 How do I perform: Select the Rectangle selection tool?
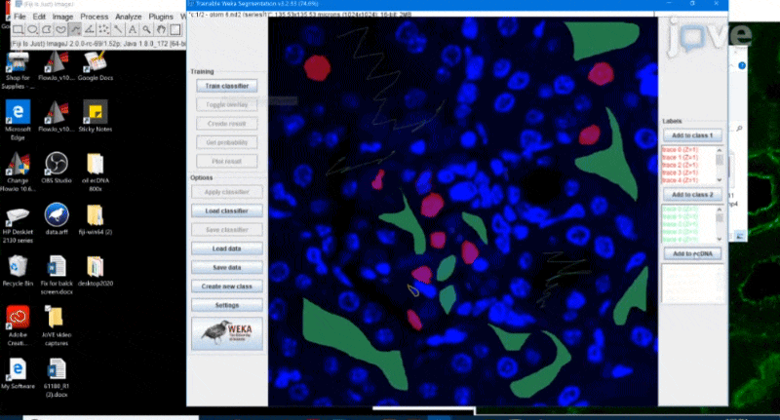click(x=19, y=29)
